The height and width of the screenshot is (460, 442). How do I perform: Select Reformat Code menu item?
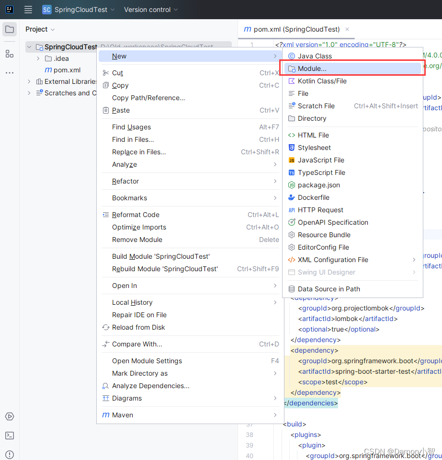point(190,215)
